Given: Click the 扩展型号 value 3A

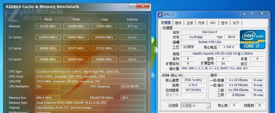Looking at the screenshot, I should [223, 64].
